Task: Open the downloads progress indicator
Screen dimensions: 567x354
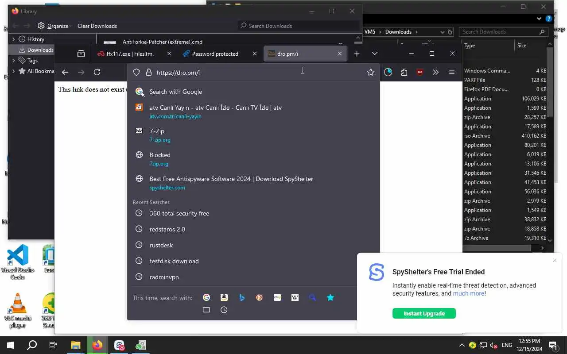Action: pos(388,72)
